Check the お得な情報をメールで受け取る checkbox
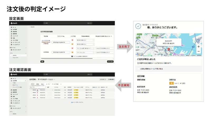This screenshot has width=211, height=119. (138, 69)
